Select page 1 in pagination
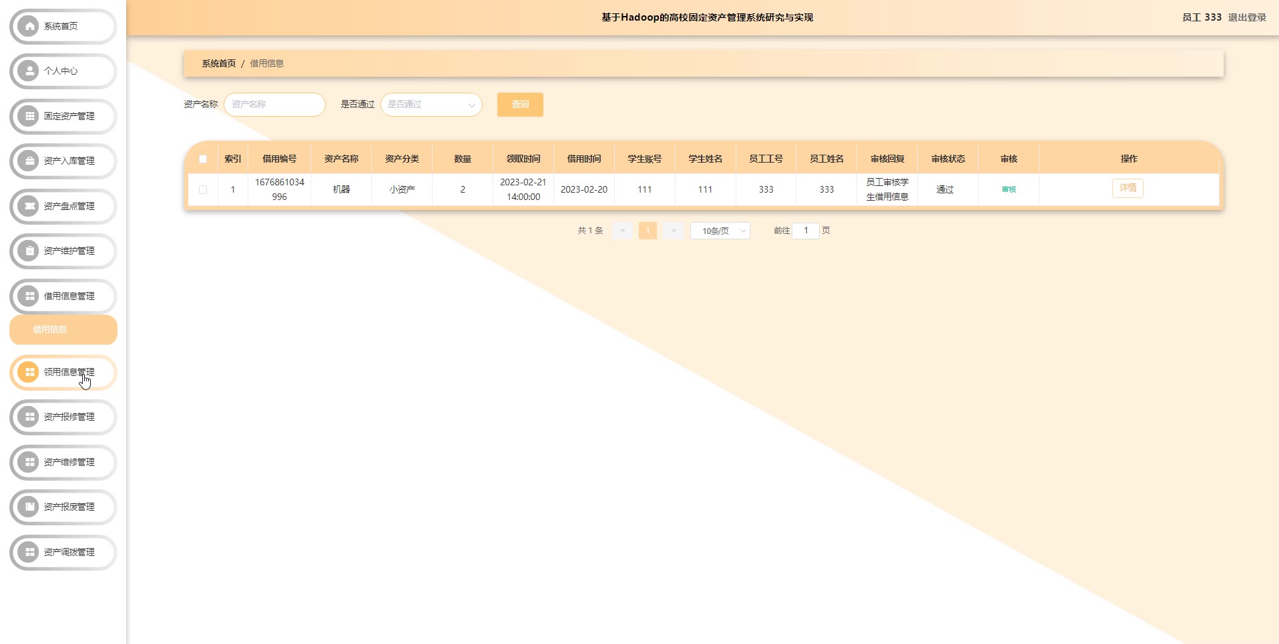This screenshot has width=1279, height=644. coord(648,231)
